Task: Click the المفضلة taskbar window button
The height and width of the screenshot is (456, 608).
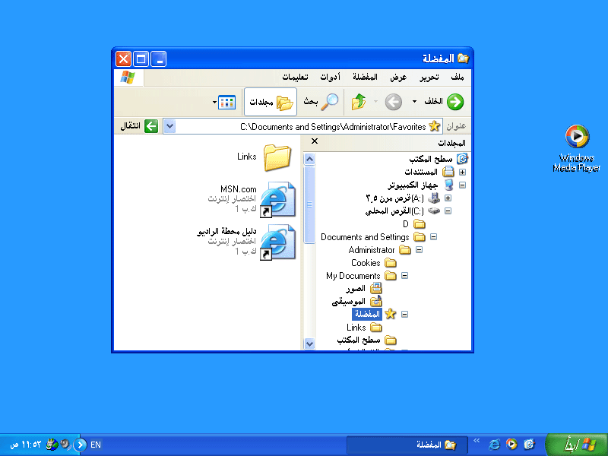Action: point(407,445)
